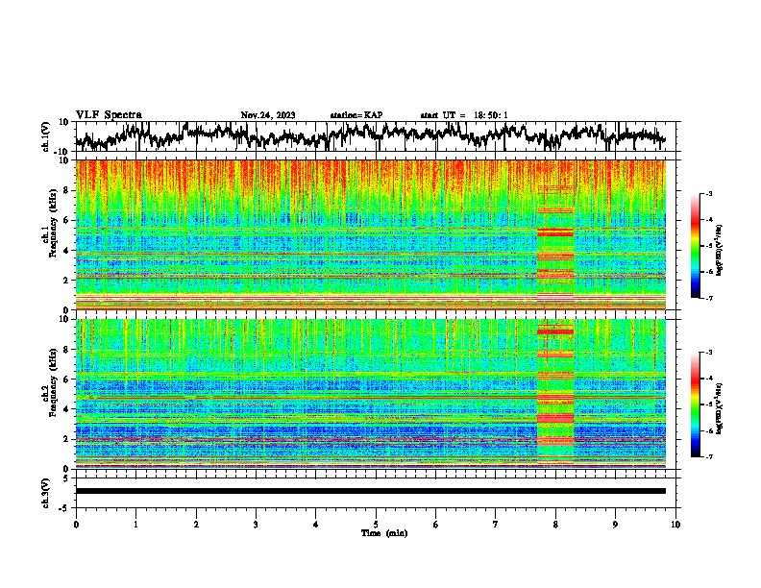761x588 pixels.
Task: Click the ch.1 spectrogram color bar
Action: pos(695,246)
